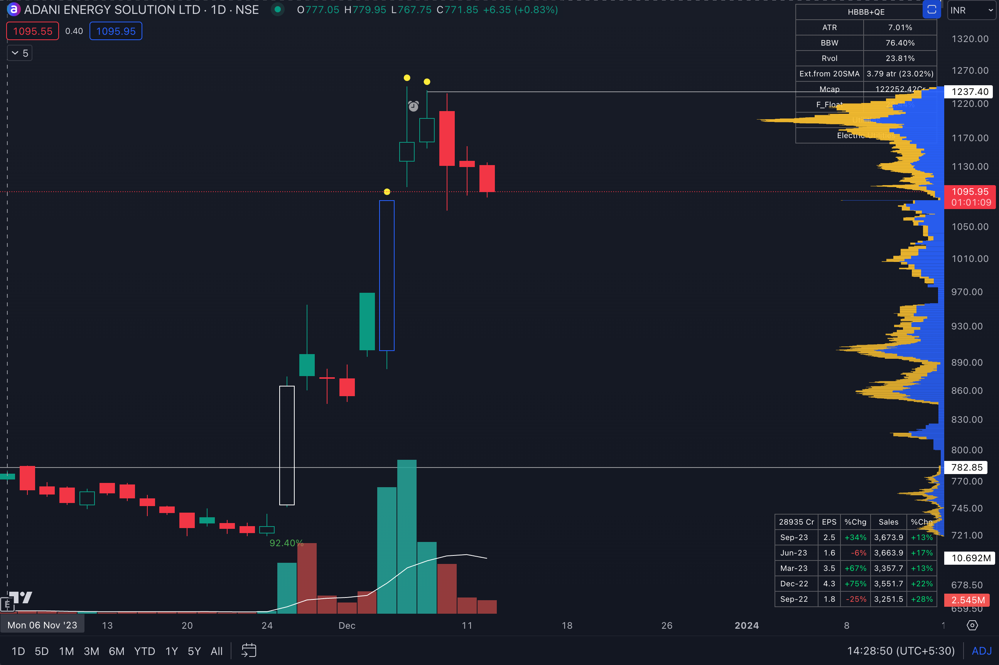999x665 pixels.
Task: Click the BBW value 76.40%
Action: pos(900,43)
